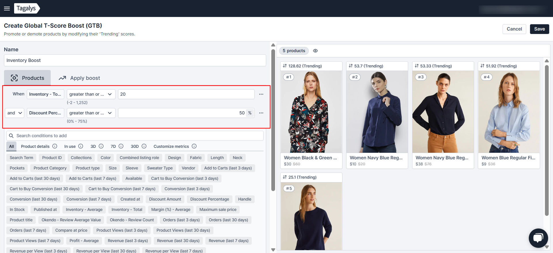Click the #4 rank badge

[x=486, y=77]
